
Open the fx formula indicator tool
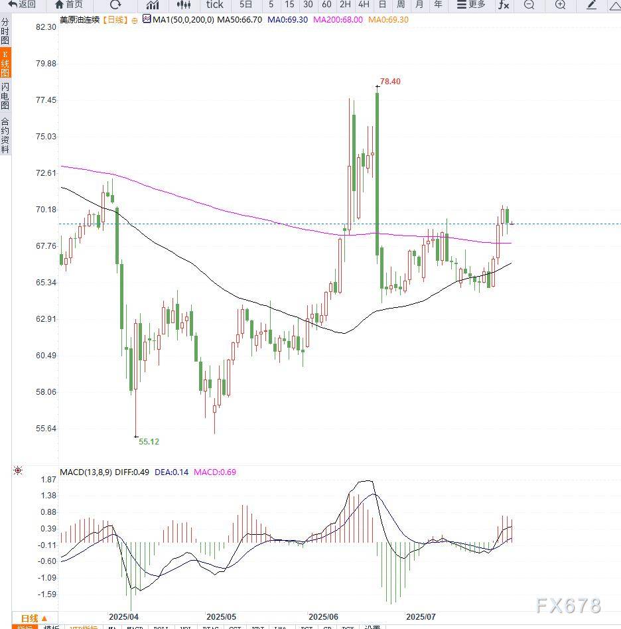click(504, 5)
